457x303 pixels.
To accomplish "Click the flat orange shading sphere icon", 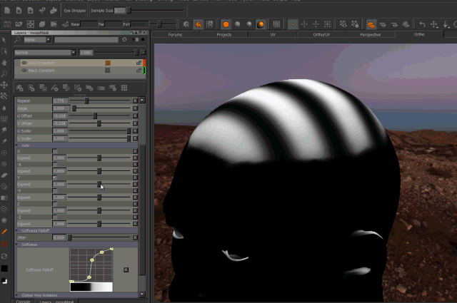I will point(226,24).
